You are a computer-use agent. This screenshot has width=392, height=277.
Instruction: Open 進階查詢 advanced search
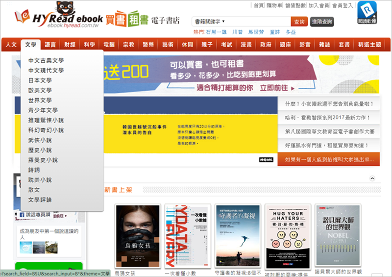(321, 22)
